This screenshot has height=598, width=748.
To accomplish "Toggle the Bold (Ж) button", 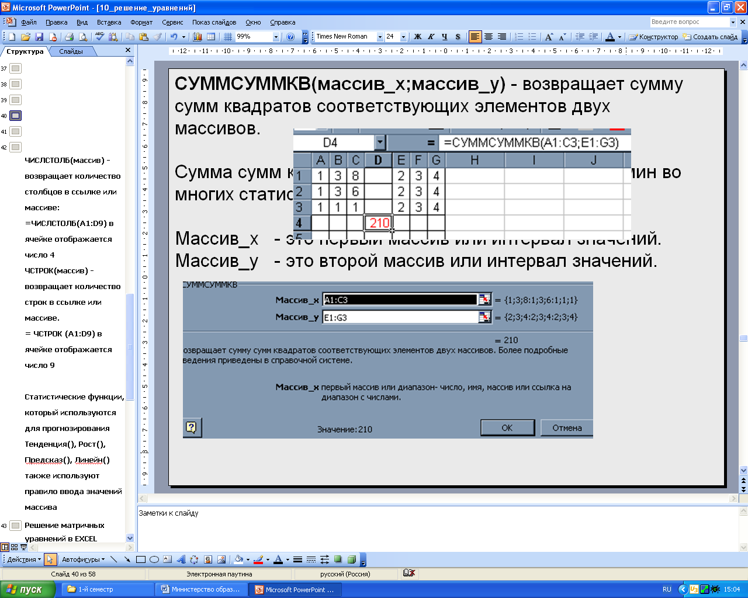I will coord(417,37).
